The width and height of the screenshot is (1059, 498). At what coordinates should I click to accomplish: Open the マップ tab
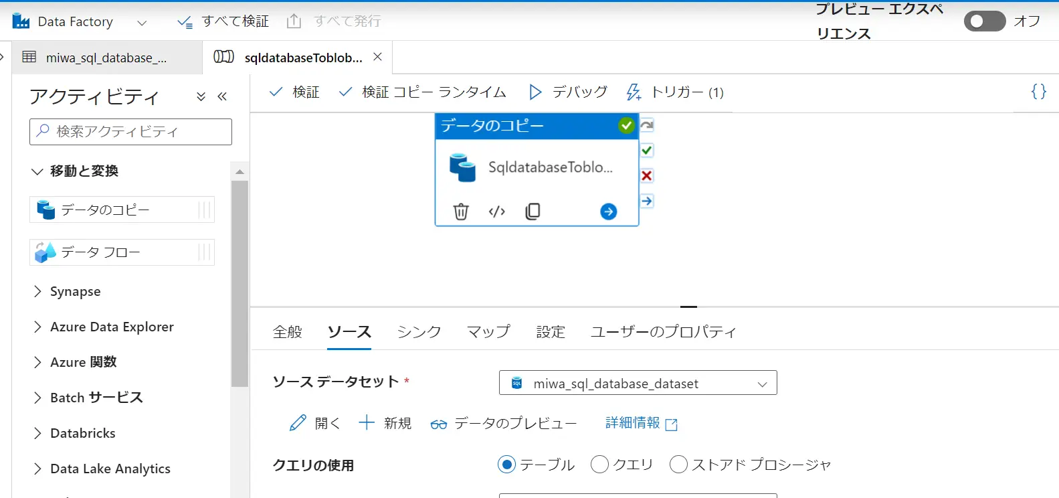488,332
